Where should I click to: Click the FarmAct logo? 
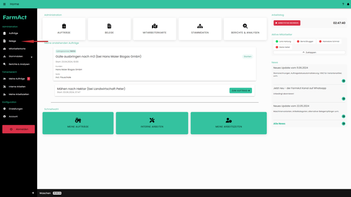[x=15, y=17]
